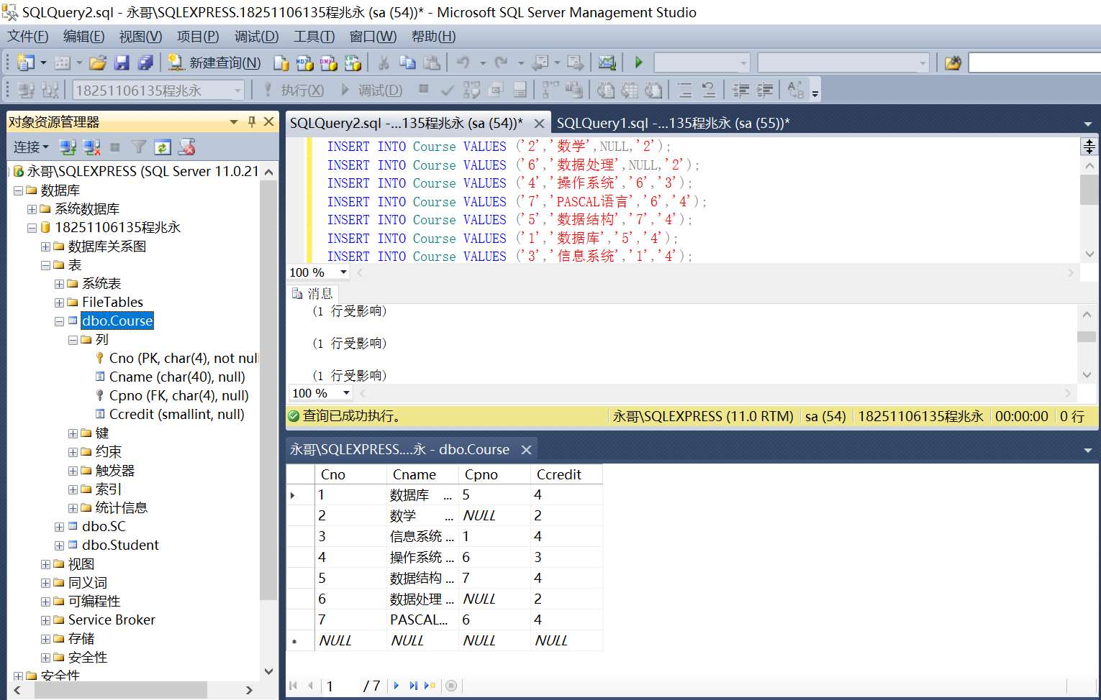Collapse the 列 columns folder
The width and height of the screenshot is (1101, 700).
[x=73, y=340]
